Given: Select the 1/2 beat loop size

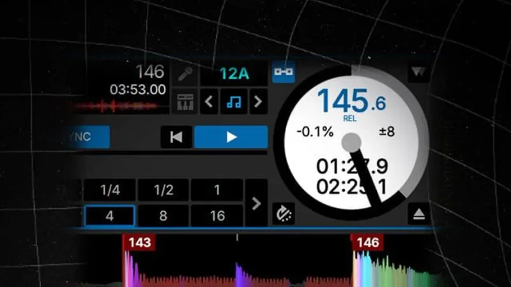Looking at the screenshot, I should click(164, 190).
